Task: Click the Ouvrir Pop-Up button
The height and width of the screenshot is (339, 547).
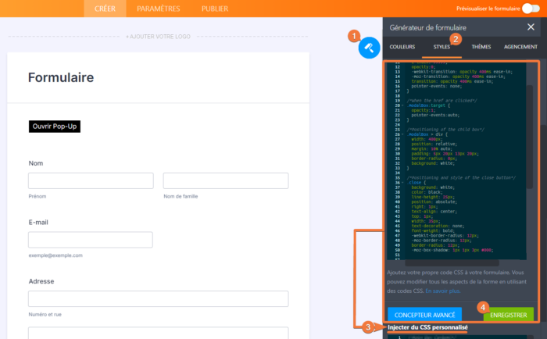Action: pyautogui.click(x=55, y=127)
